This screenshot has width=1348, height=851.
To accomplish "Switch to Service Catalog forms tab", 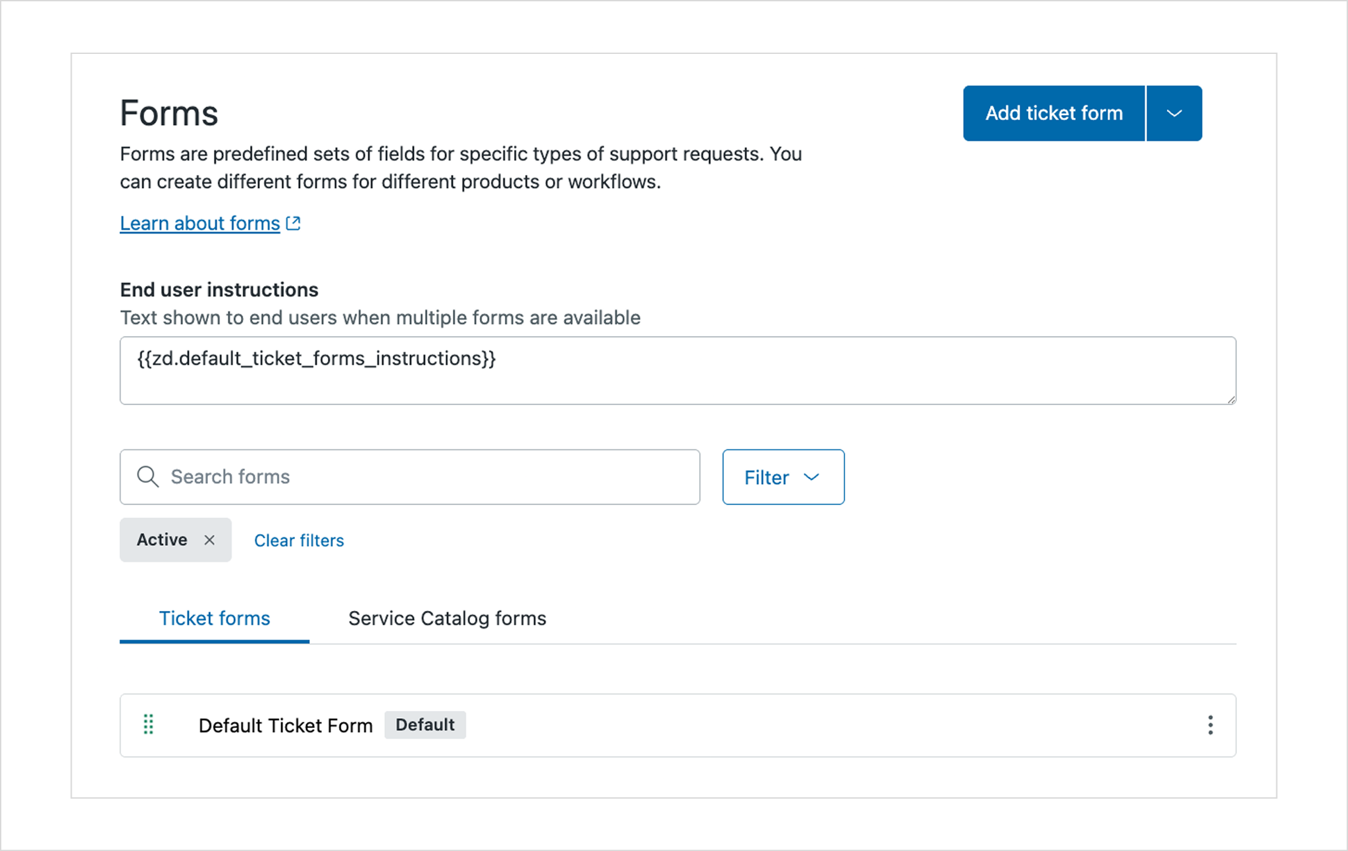I will click(447, 618).
